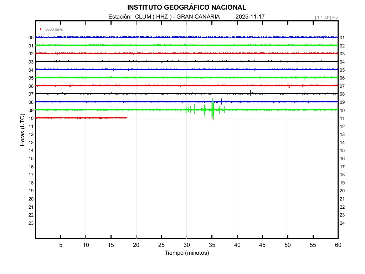The height and width of the screenshot is (274, 365).
Task: Select the station name "CLUM ( HHZ ) - GRAN CANARIA"
Action: pyautogui.click(x=177, y=17)
